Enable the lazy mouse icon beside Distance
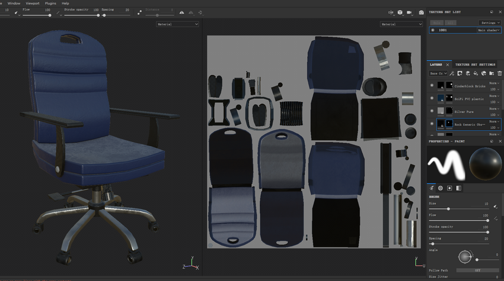The width and height of the screenshot is (504, 281). [139, 12]
